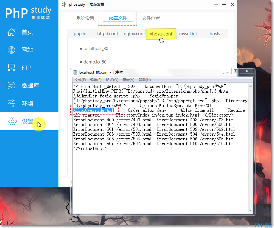Click 'ErrorDocument 510 /error/510.html' text
This screenshot has height=228, width=274.
[196, 144]
